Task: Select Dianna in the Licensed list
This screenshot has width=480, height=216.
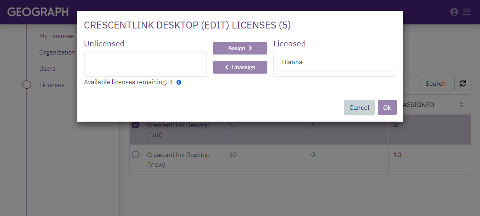Action: click(x=335, y=62)
